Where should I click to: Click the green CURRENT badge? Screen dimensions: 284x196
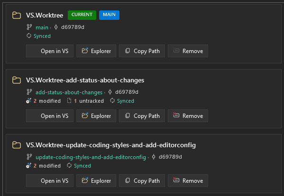pos(82,15)
